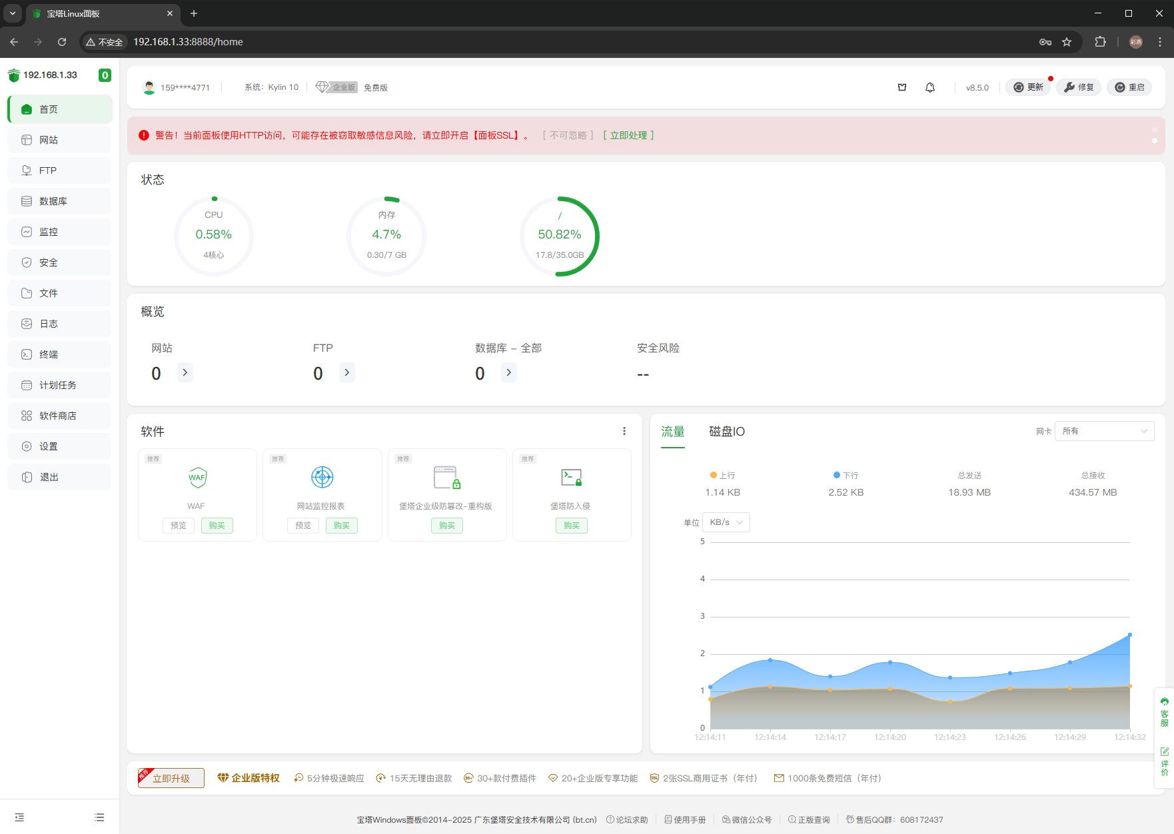Switch to the 磁盘IO tab
Screen dimensions: 1174x834
(726, 432)
